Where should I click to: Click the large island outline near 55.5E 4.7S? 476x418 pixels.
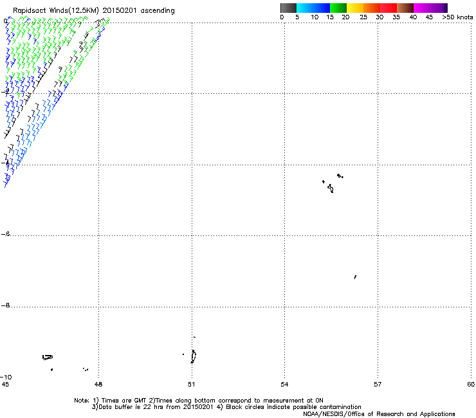click(x=331, y=188)
